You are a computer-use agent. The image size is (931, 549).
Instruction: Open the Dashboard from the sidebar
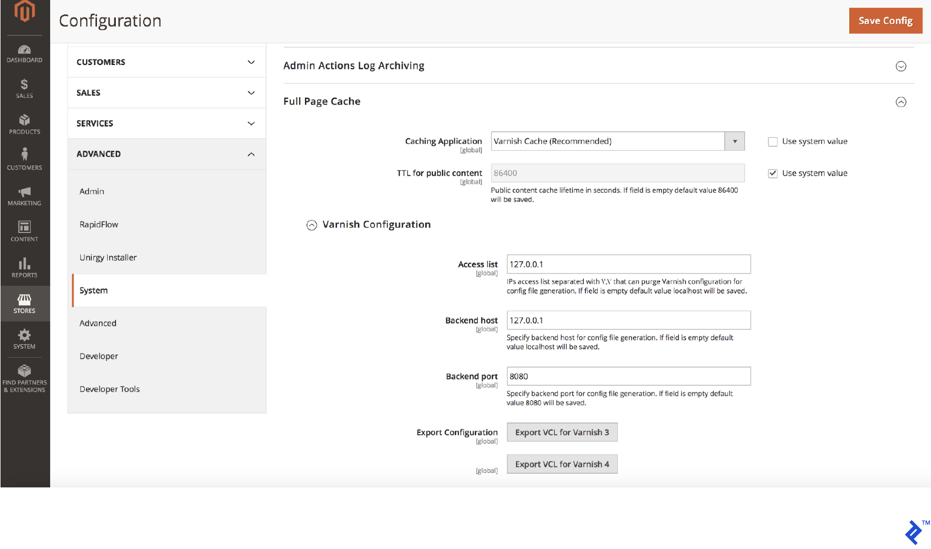point(24,54)
